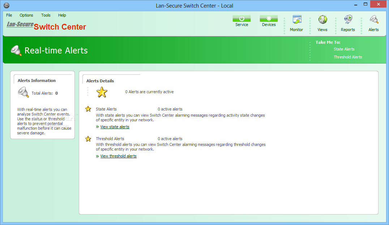Follow the View threshold alerts link
Screen dimensions: 389x225
click(118, 156)
